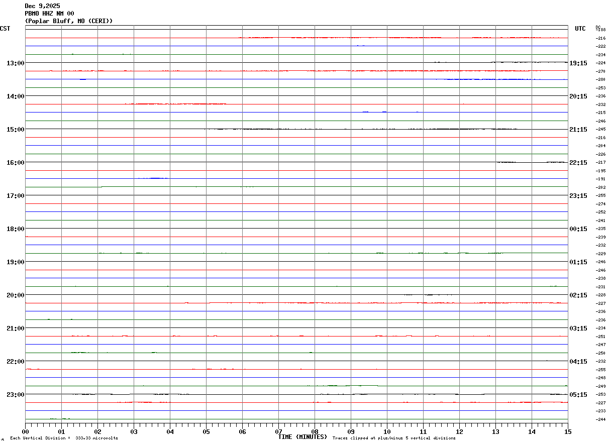The image size is (608, 445).
Task: Select minute tick label '11' on the time axis
Action: (x=423, y=432)
